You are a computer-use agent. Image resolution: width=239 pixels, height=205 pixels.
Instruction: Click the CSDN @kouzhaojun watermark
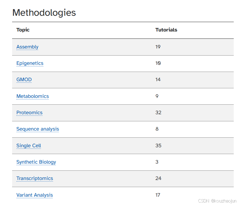coord(217,201)
